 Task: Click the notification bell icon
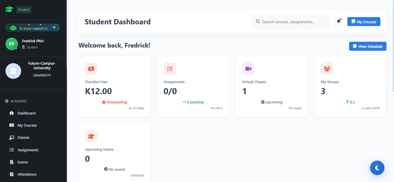point(338,21)
